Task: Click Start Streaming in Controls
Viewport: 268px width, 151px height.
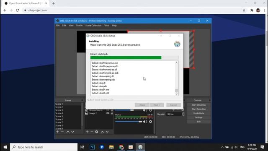Action: tap(198, 105)
